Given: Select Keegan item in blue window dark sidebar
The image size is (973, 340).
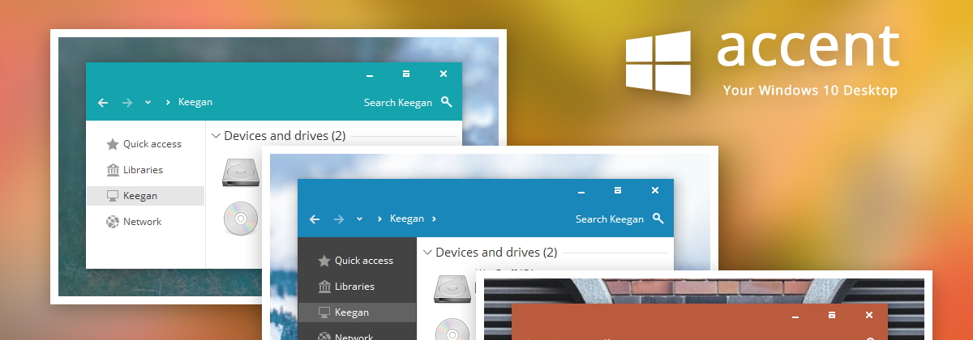Looking at the screenshot, I should tap(357, 312).
